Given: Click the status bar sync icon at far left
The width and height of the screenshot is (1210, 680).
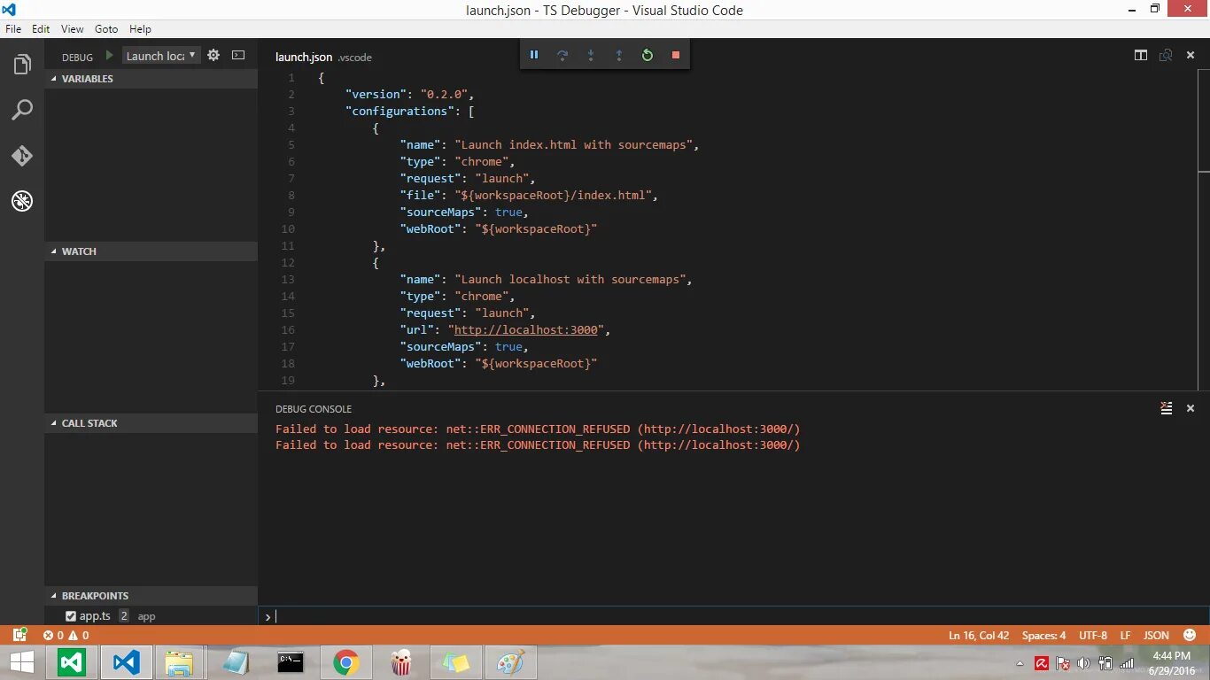Looking at the screenshot, I should pos(19,635).
